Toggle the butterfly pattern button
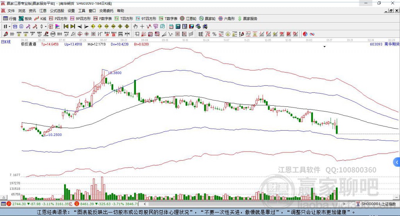The width and height of the screenshot is (400, 216). (15, 27)
